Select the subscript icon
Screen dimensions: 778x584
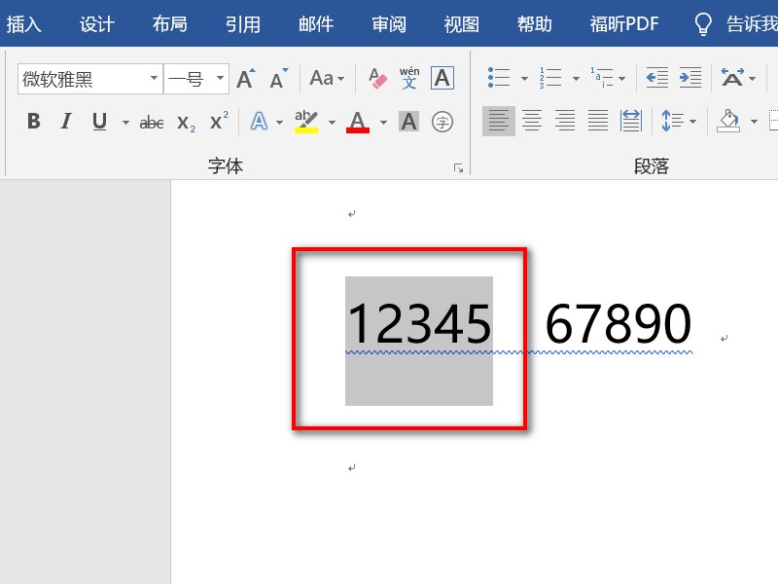click(x=185, y=121)
